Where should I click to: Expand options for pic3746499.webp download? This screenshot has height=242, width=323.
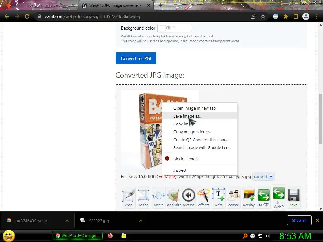67,221
